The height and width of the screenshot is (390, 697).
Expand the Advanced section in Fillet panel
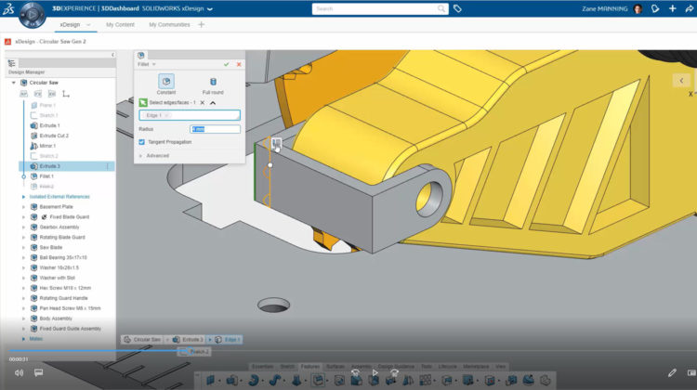point(155,155)
